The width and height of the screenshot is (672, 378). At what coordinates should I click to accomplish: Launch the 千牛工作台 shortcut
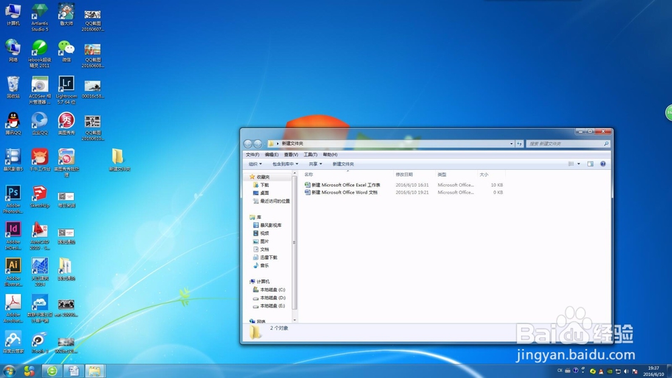pyautogui.click(x=40, y=160)
